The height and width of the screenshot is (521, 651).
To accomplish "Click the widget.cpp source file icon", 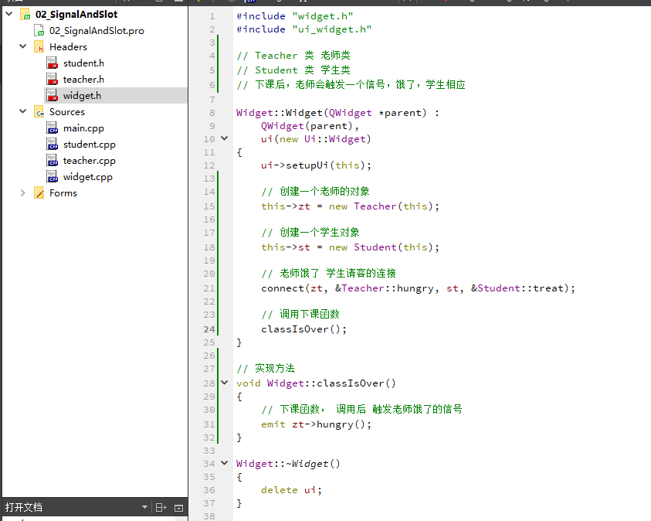I will (53, 176).
